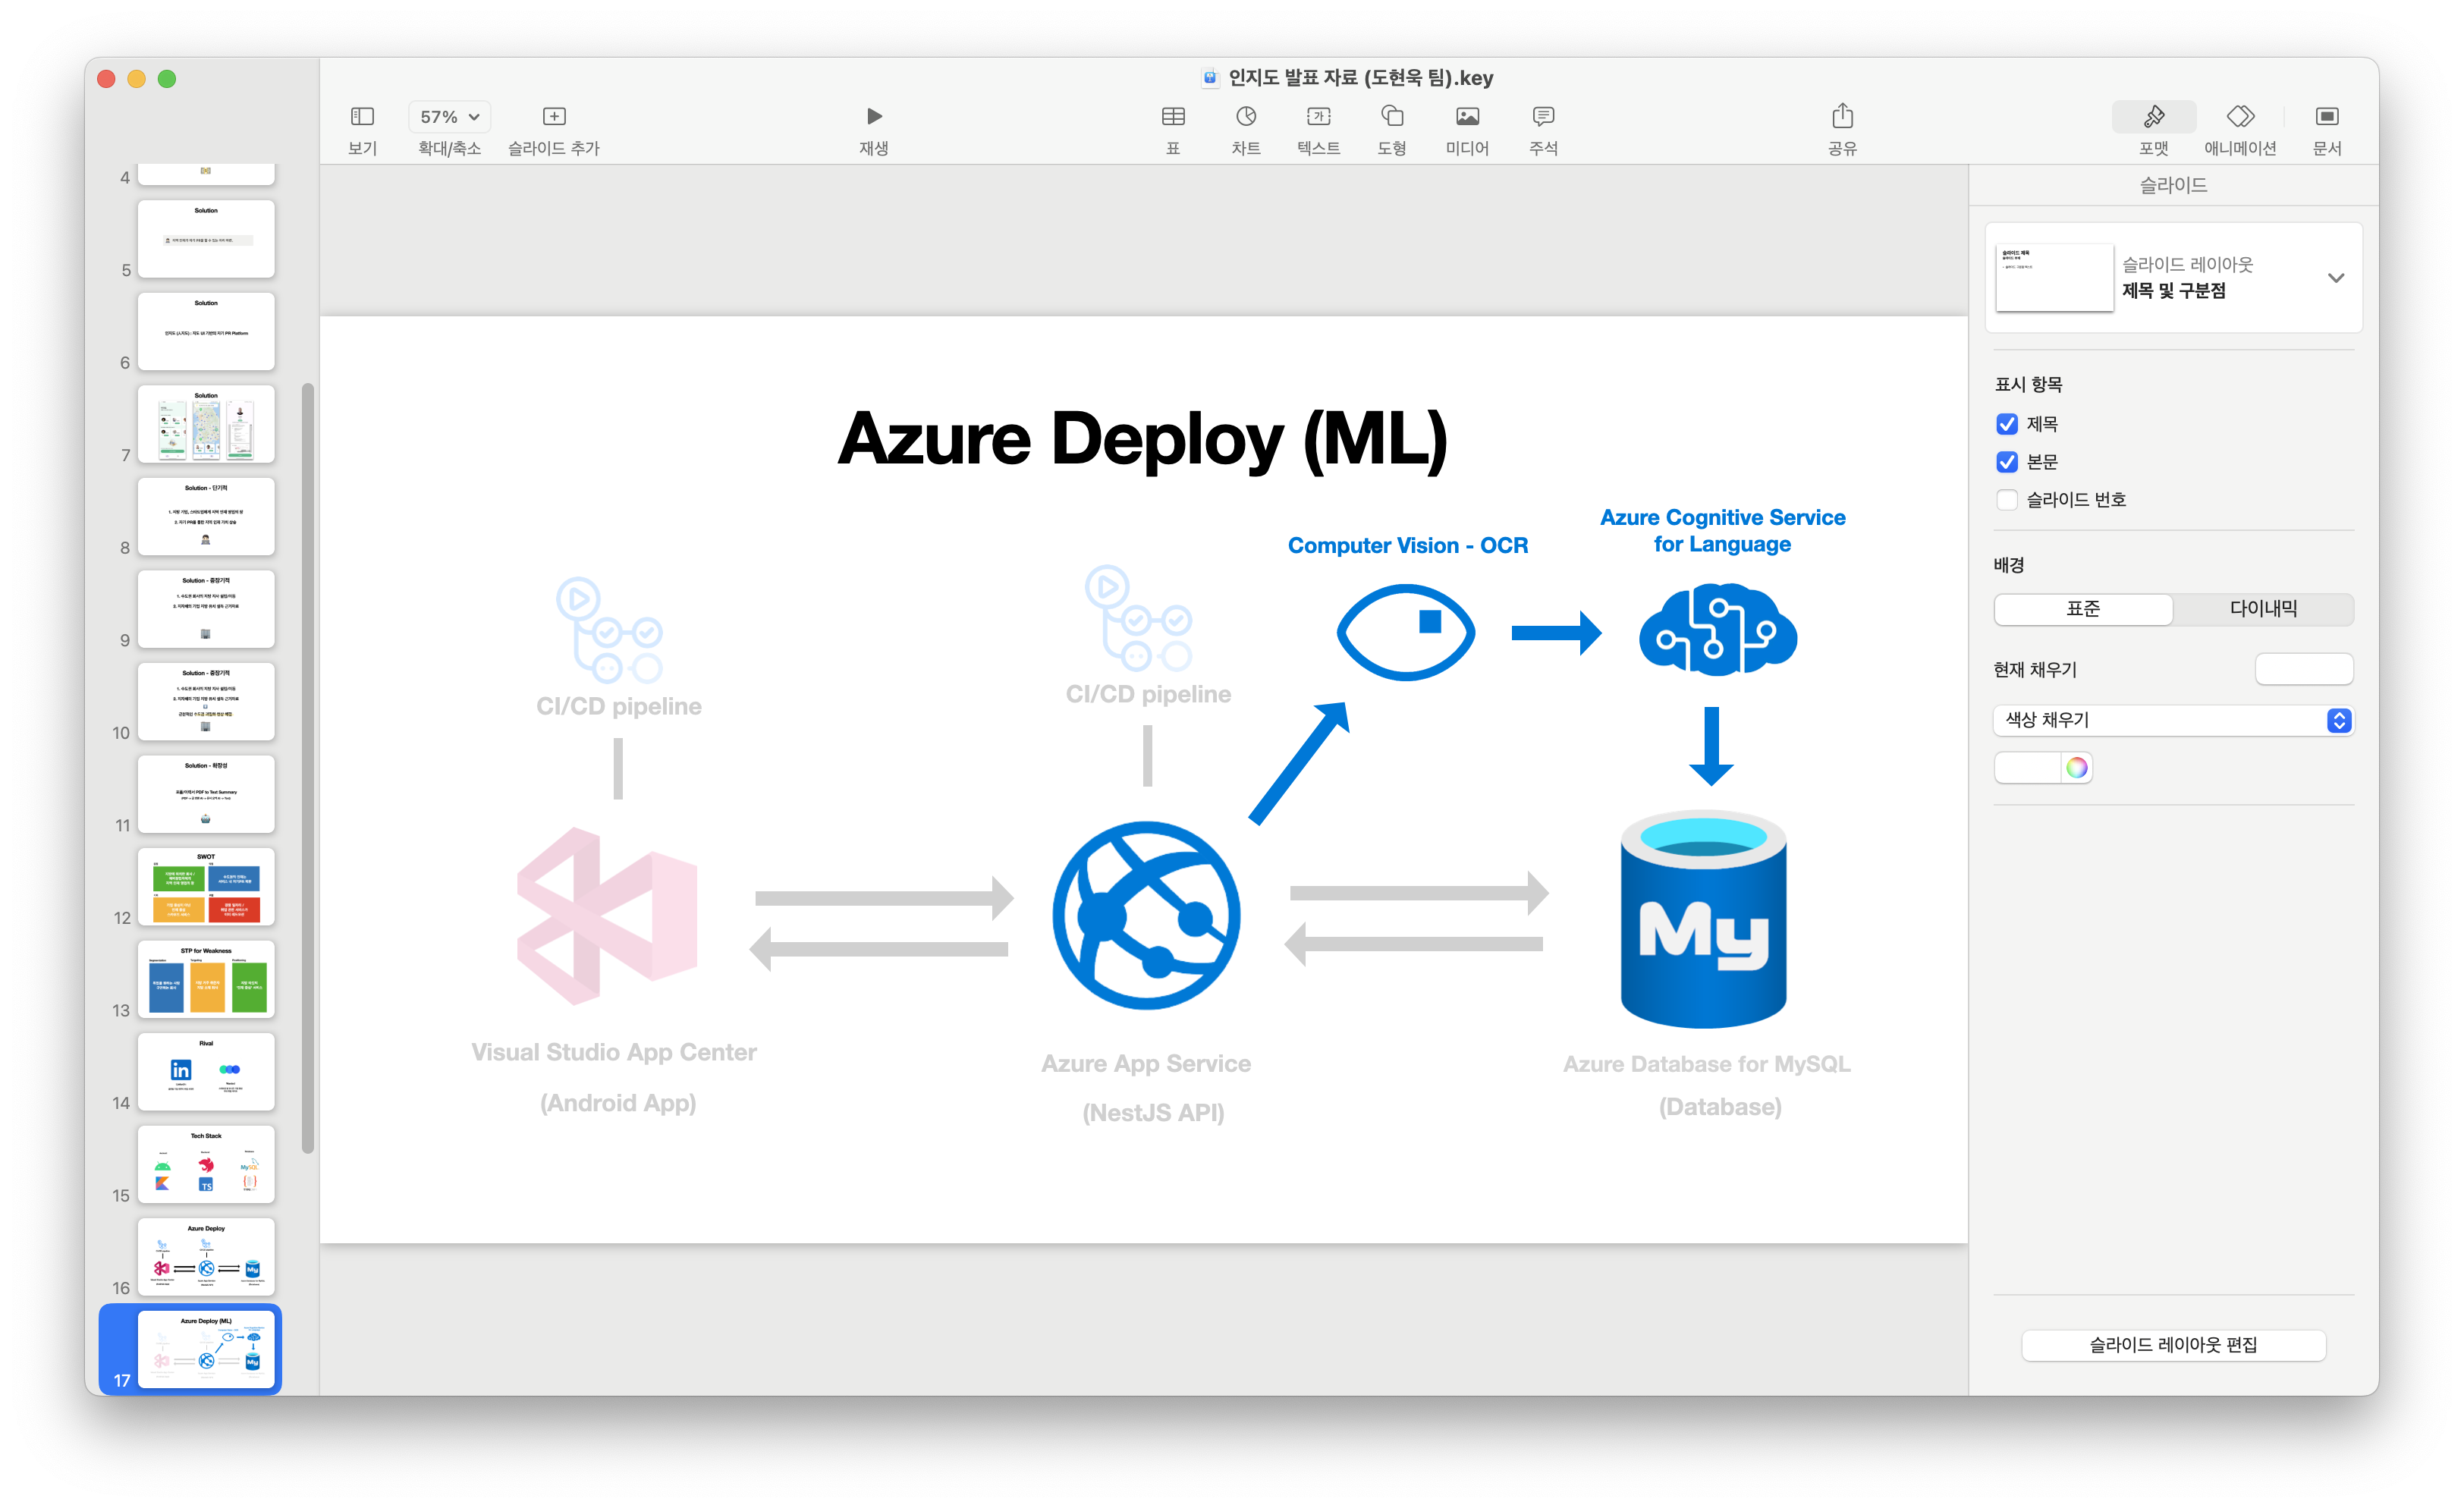Click the Computer Vision - OCR label
2464x1508 pixels.
click(1407, 545)
